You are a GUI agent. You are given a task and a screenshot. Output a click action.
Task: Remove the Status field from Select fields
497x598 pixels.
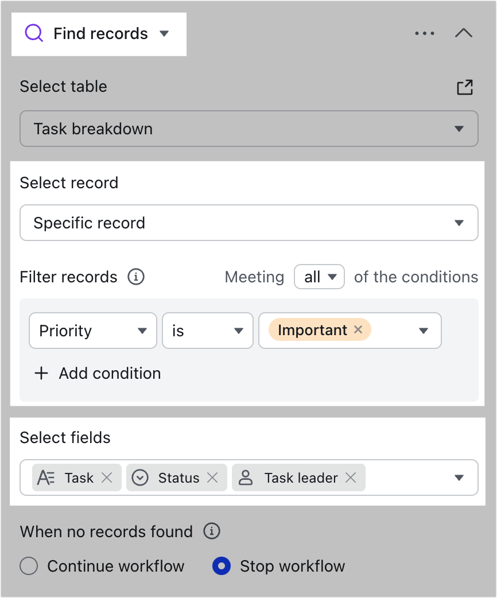(x=213, y=477)
